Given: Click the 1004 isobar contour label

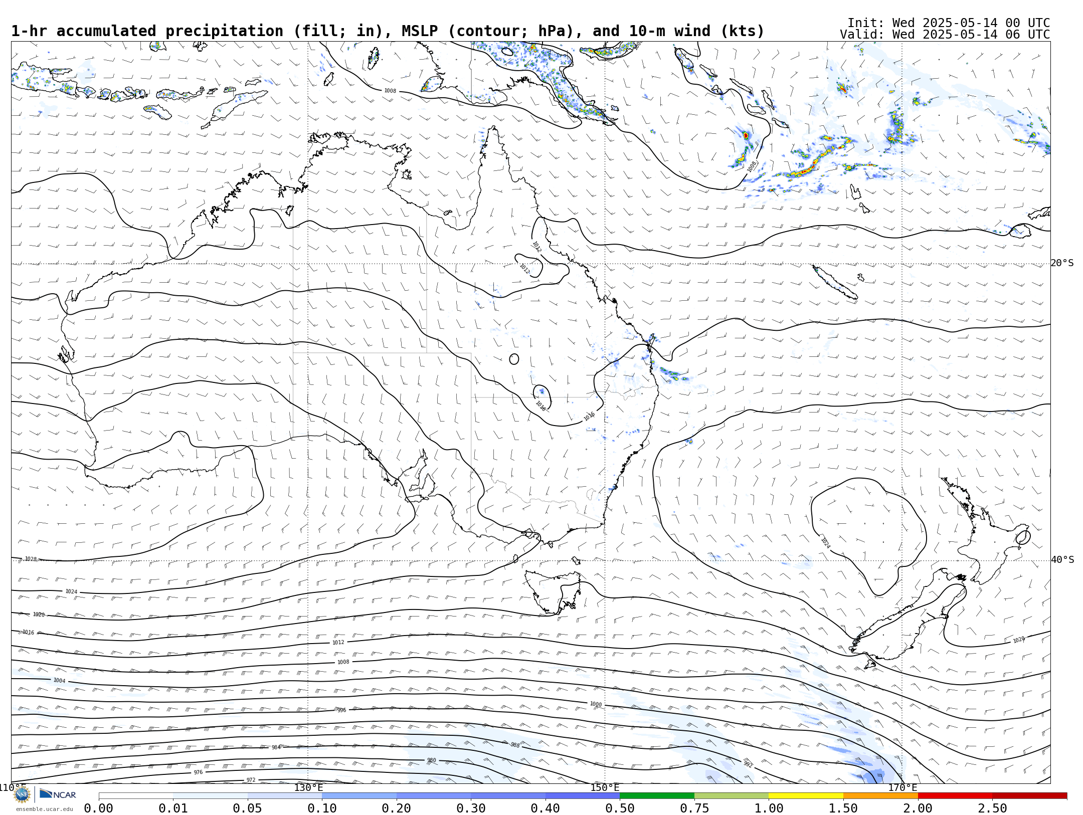Looking at the screenshot, I should (x=59, y=680).
